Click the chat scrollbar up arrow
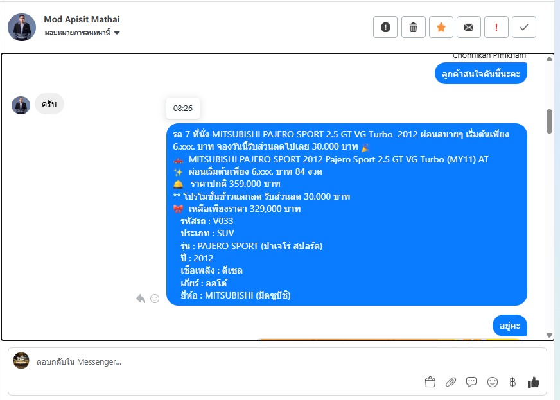The image size is (560, 400). pos(549,58)
